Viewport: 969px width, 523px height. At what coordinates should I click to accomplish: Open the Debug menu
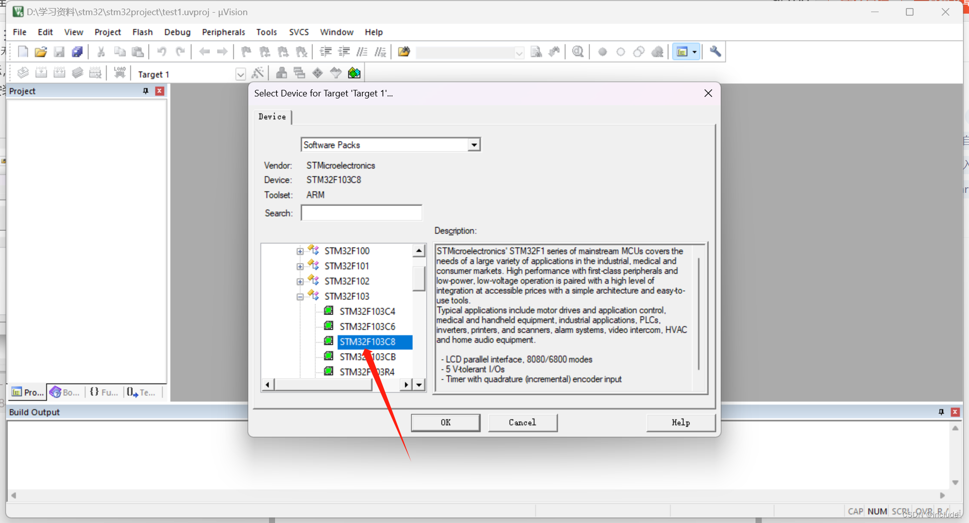177,32
